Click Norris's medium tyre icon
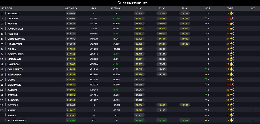Viewport: 260px width, 124px height. 232,24
